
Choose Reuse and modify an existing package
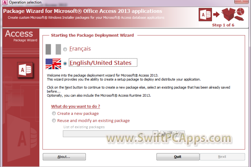click(54, 120)
